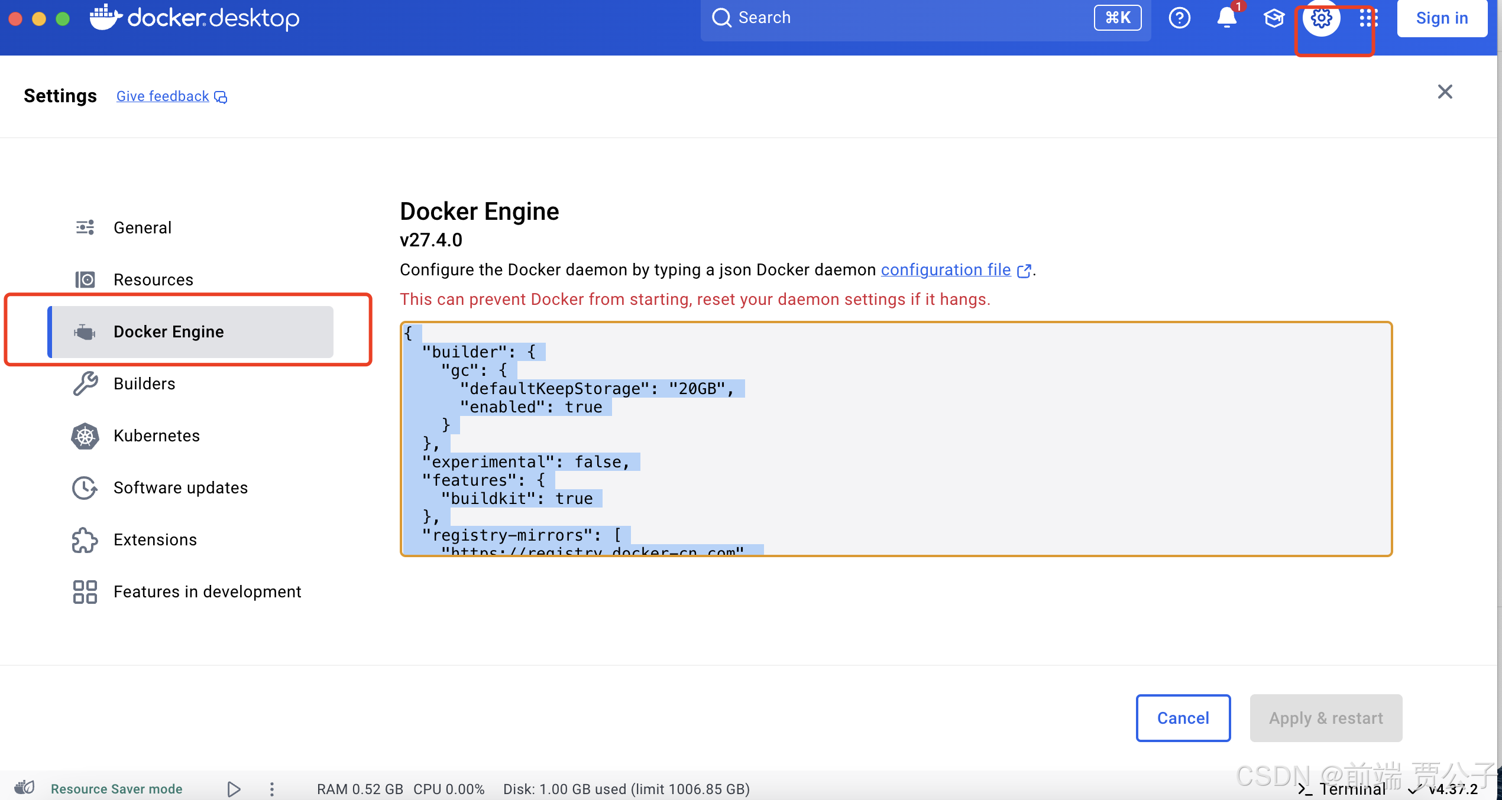Click the external link icon beside configuration file

1024,271
